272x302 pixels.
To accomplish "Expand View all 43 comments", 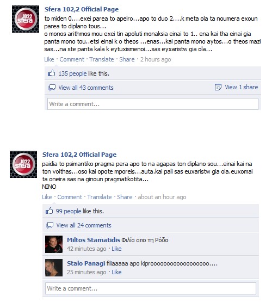I will 86,88.
